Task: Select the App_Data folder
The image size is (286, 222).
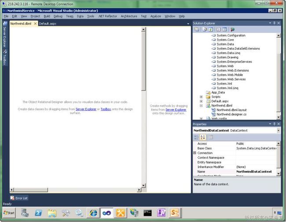Action: (218, 92)
